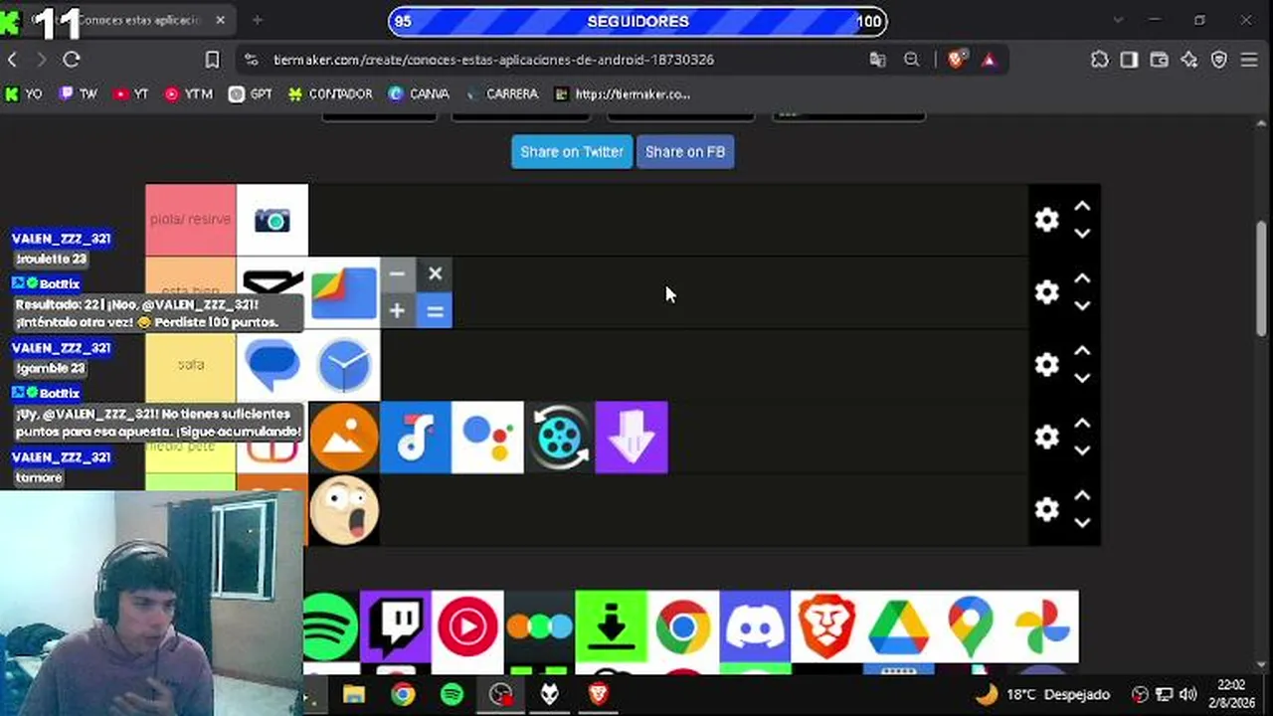Image resolution: width=1273 pixels, height=716 pixels.
Task: Reload the page in the browser toolbar
Action: pos(72,60)
